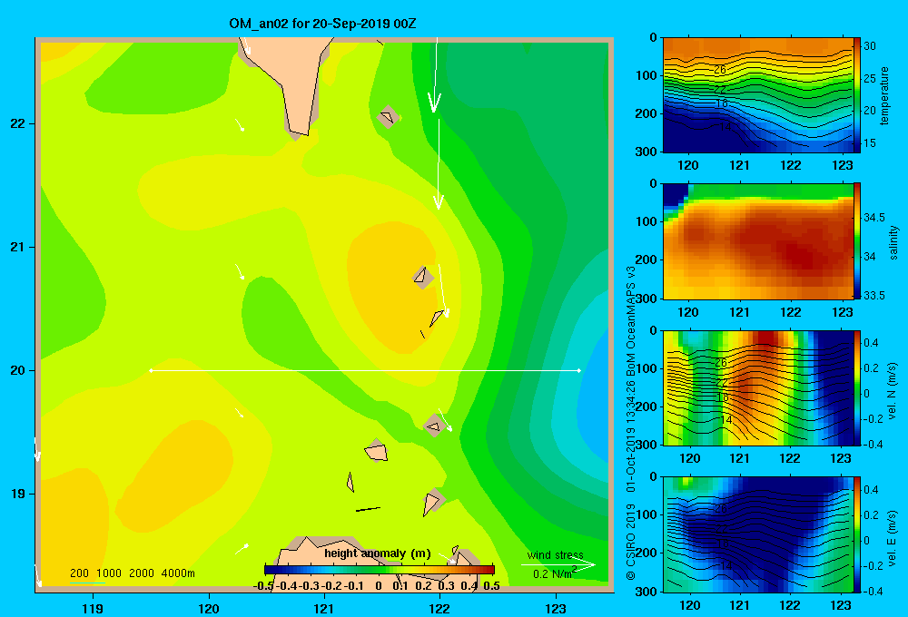Click the CSIRO BoM OceanMAPS copyright text
The width and height of the screenshot is (908, 617).
[631, 423]
